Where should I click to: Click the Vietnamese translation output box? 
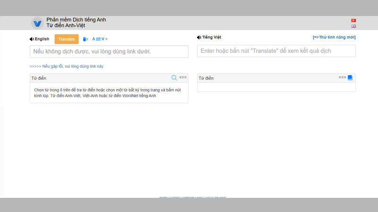tap(276, 51)
